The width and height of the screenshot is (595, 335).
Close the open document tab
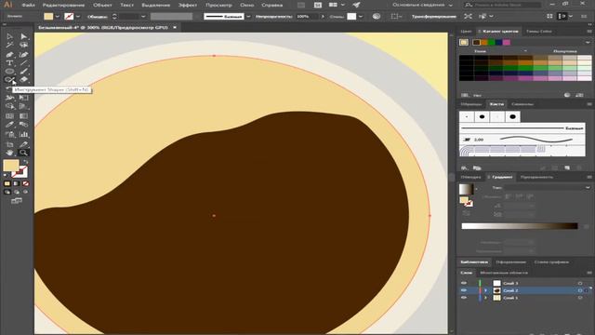175,27
